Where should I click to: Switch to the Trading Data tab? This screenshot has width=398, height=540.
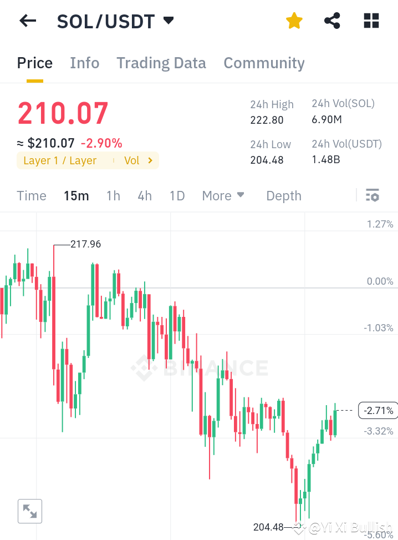(x=161, y=63)
